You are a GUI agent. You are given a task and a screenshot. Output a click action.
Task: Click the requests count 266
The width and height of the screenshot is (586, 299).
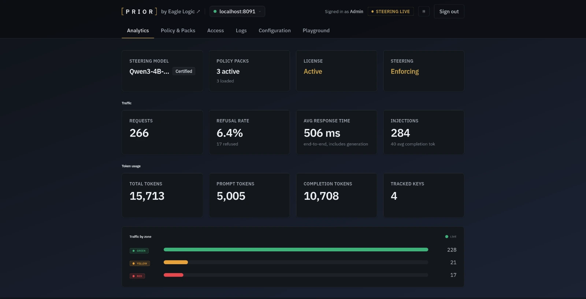(x=139, y=133)
